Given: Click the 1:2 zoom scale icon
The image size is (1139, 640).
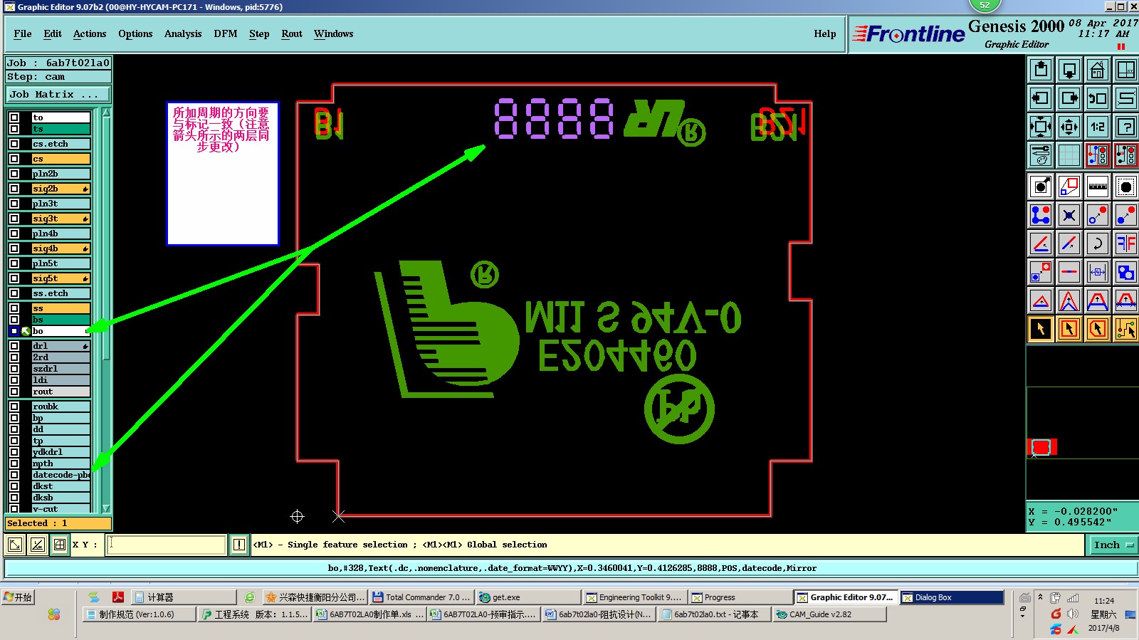Looking at the screenshot, I should [x=1098, y=127].
